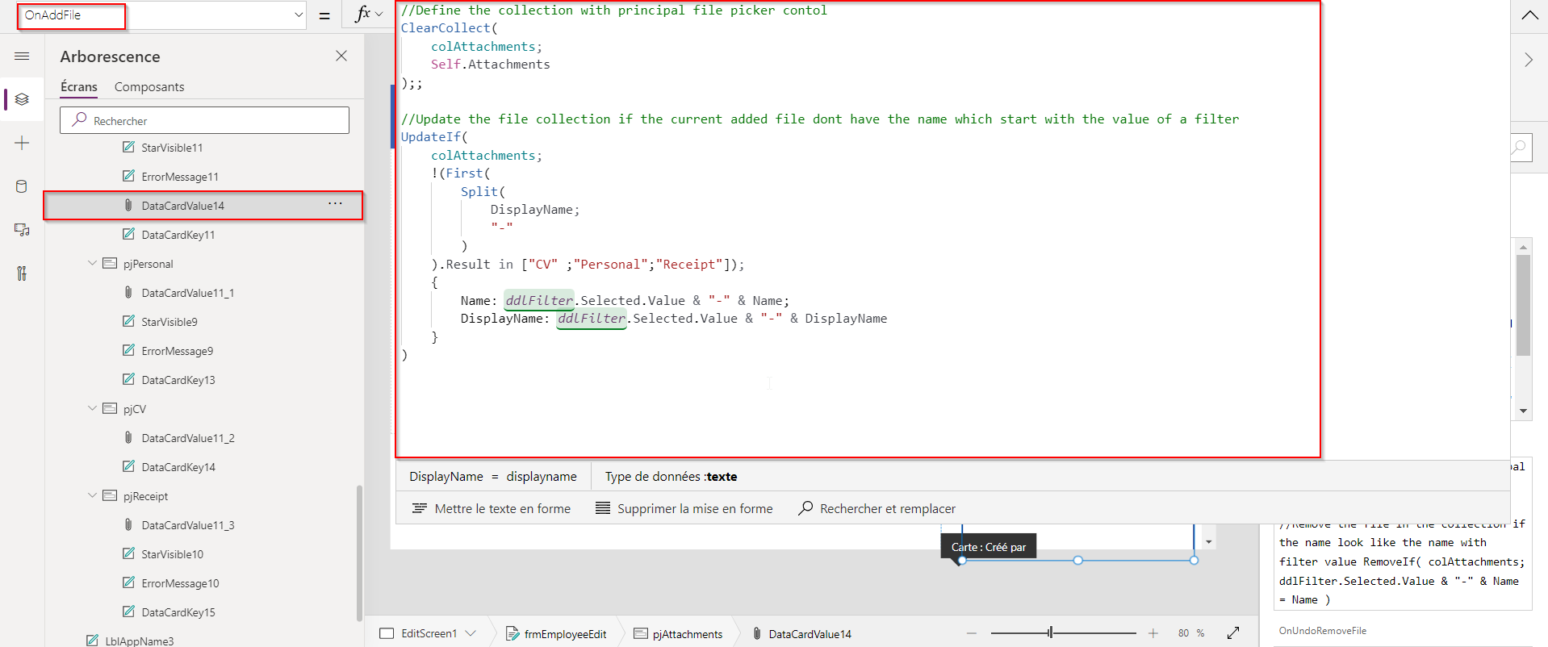Click Mettre le texte en forme
This screenshot has height=647, width=1548.
(x=492, y=508)
